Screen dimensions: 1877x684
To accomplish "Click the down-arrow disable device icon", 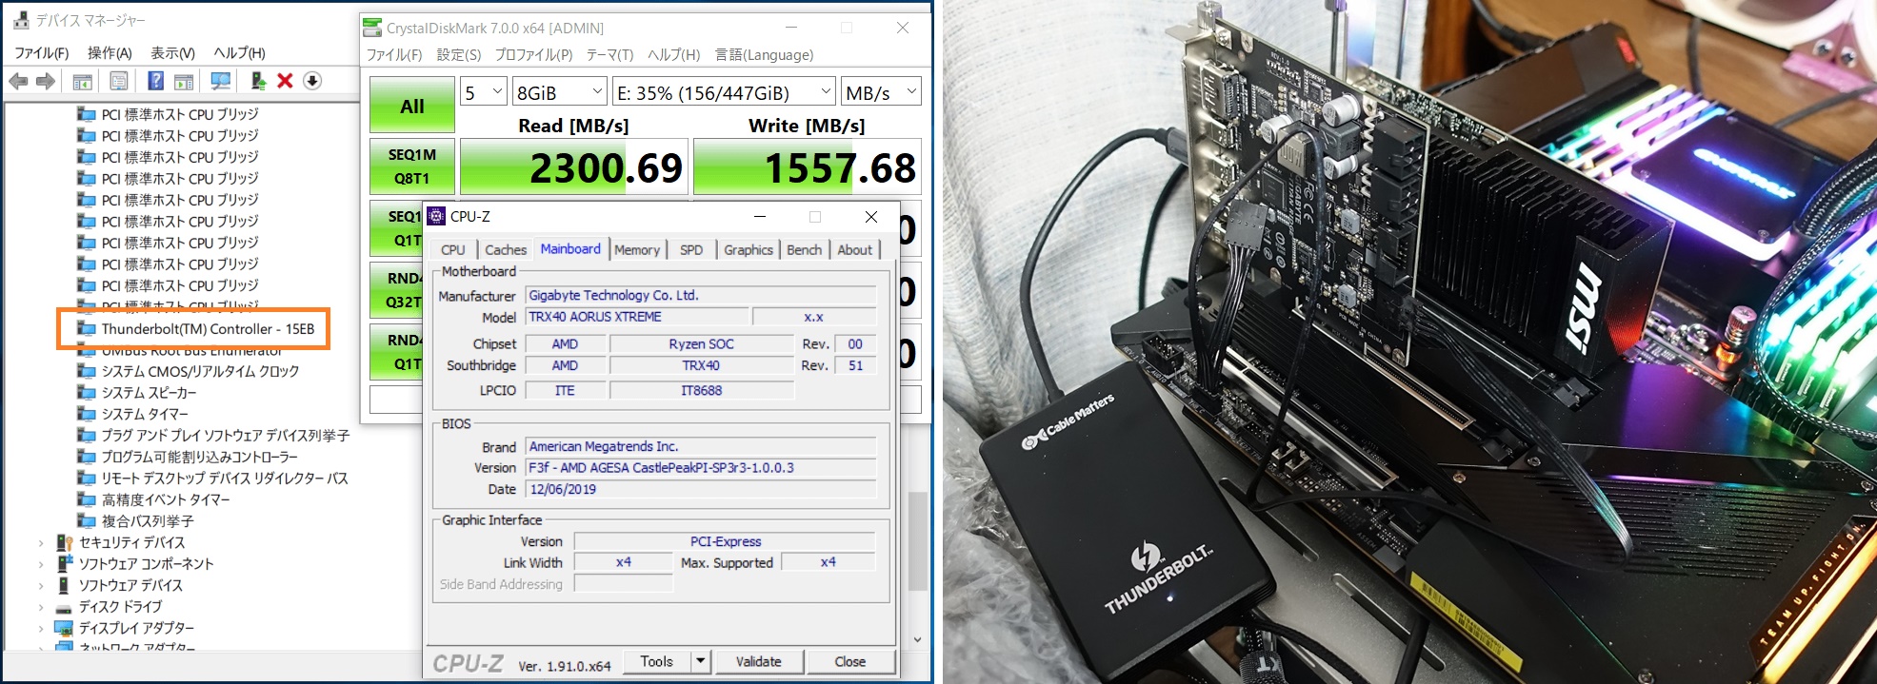I will tap(312, 82).
